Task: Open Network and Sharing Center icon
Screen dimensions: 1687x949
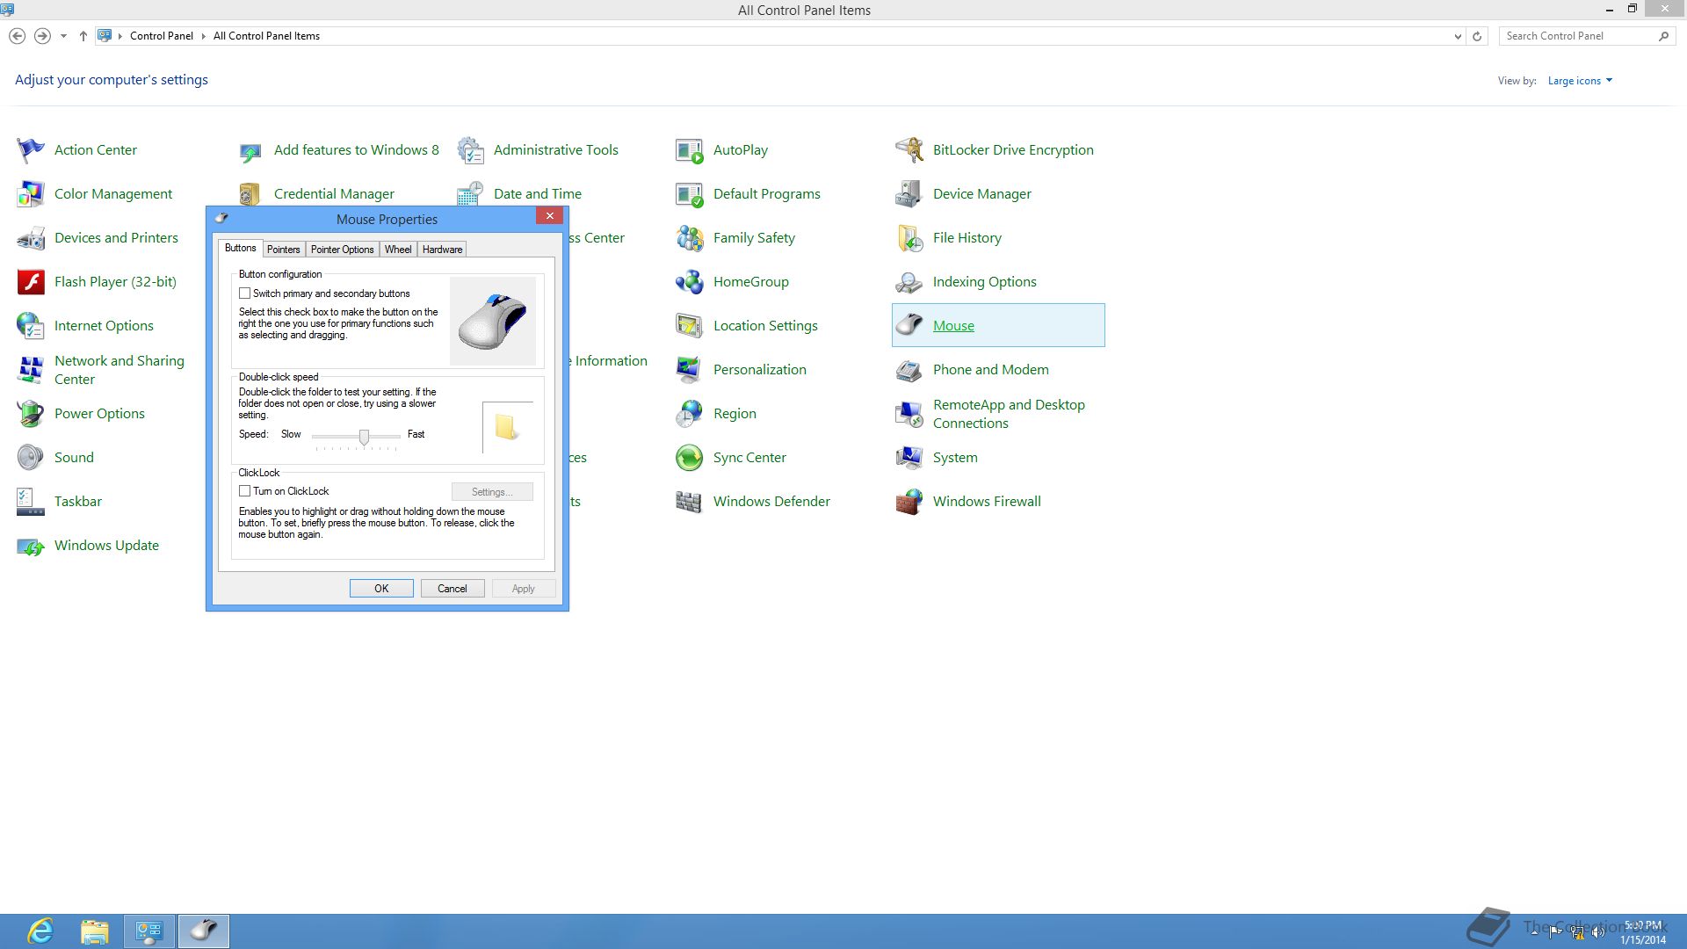Action: (x=31, y=370)
